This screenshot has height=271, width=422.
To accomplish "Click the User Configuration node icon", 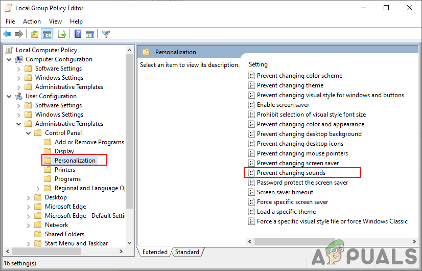I will 19,96.
